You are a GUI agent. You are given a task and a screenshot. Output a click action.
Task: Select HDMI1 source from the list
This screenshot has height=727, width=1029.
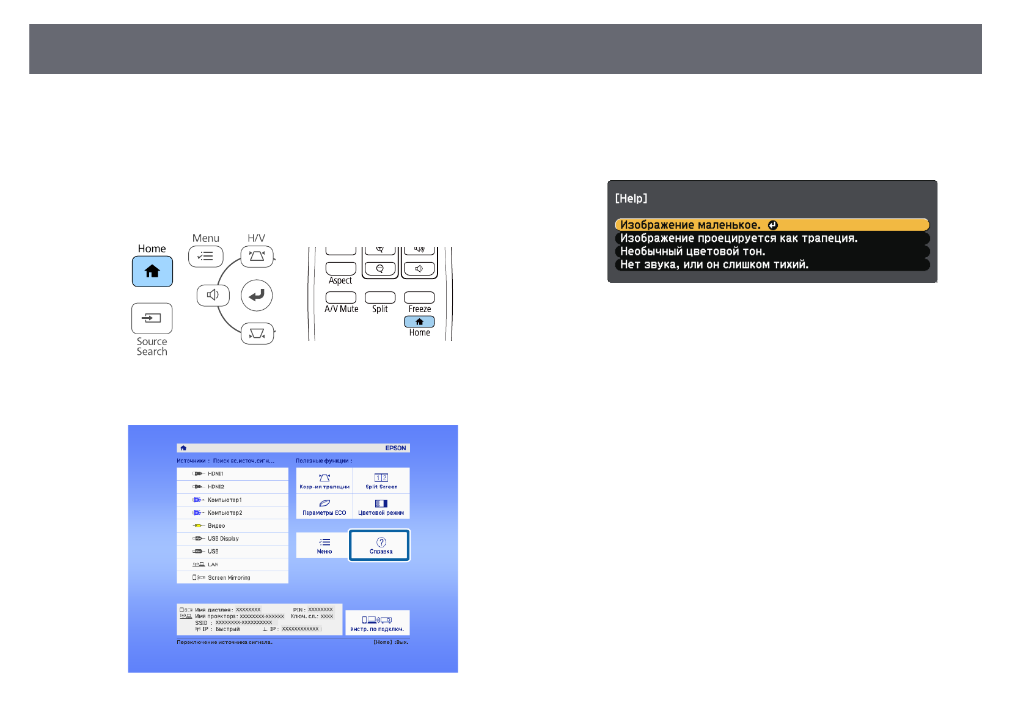[x=232, y=474]
